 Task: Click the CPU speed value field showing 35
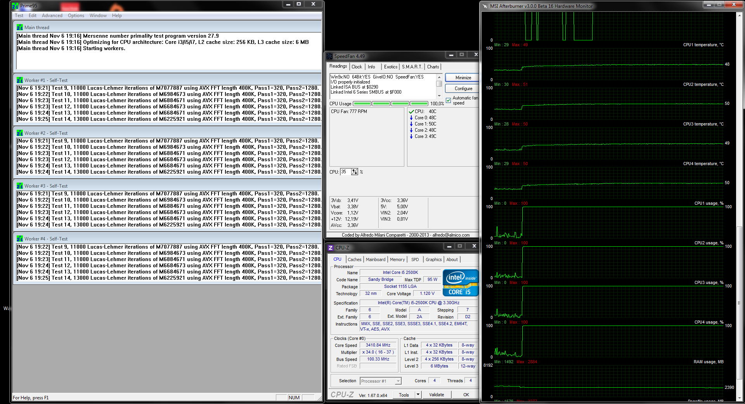click(x=346, y=172)
